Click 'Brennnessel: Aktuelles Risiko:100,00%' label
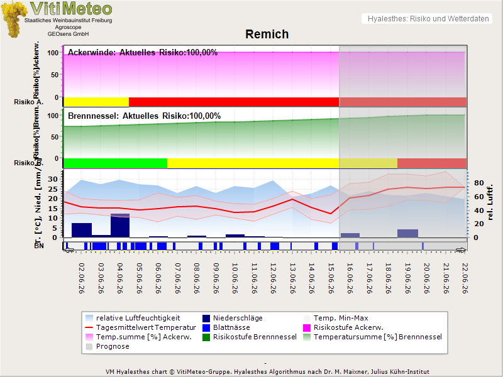This screenshot has height=377, width=503. tap(145, 116)
